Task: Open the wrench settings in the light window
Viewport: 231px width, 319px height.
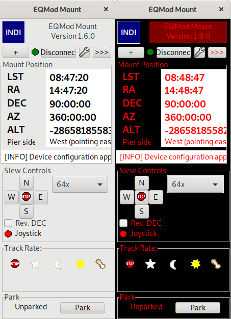Action: click(84, 52)
